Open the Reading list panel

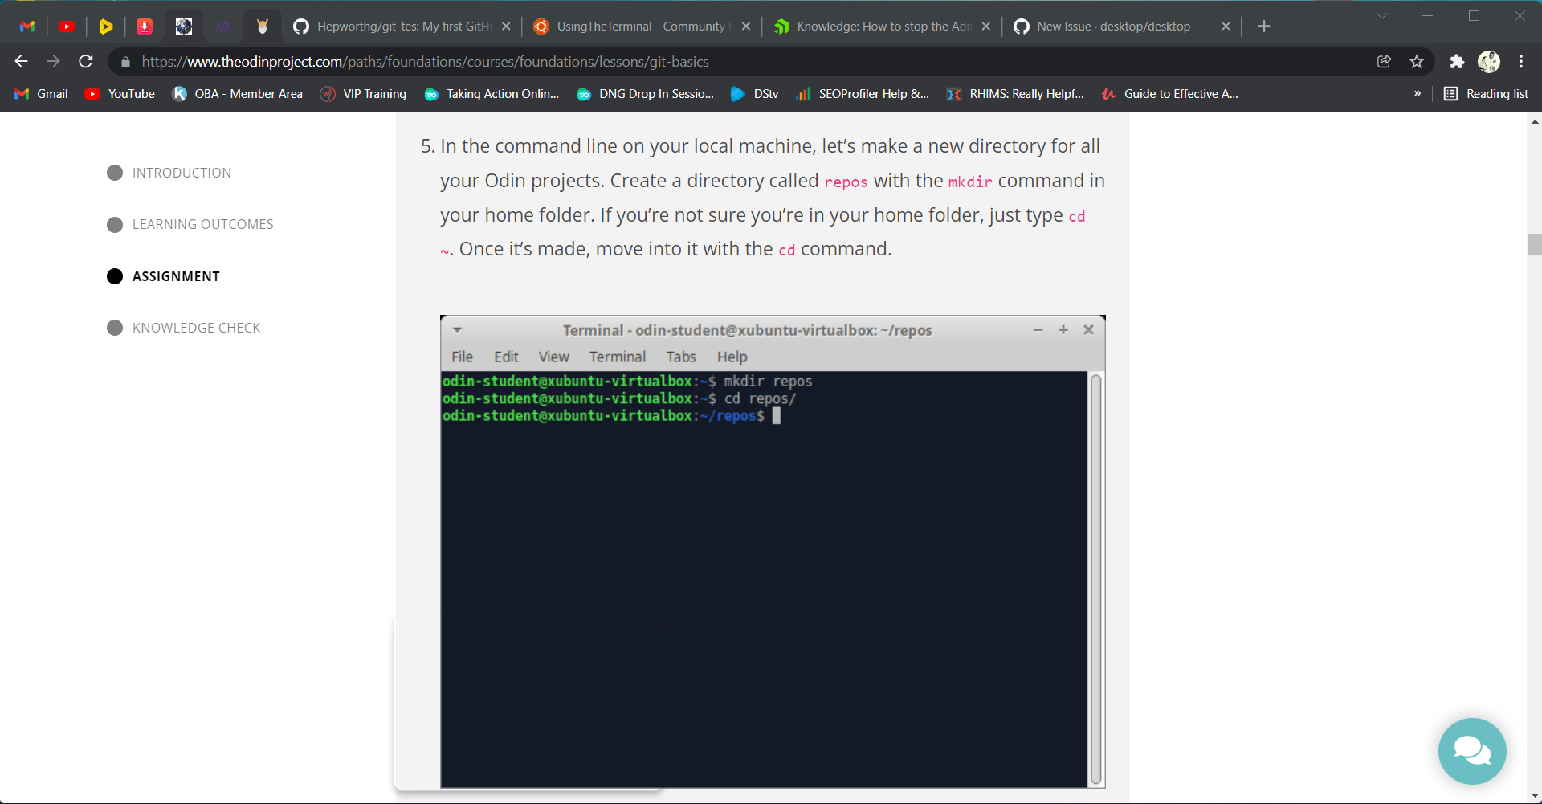(x=1487, y=93)
